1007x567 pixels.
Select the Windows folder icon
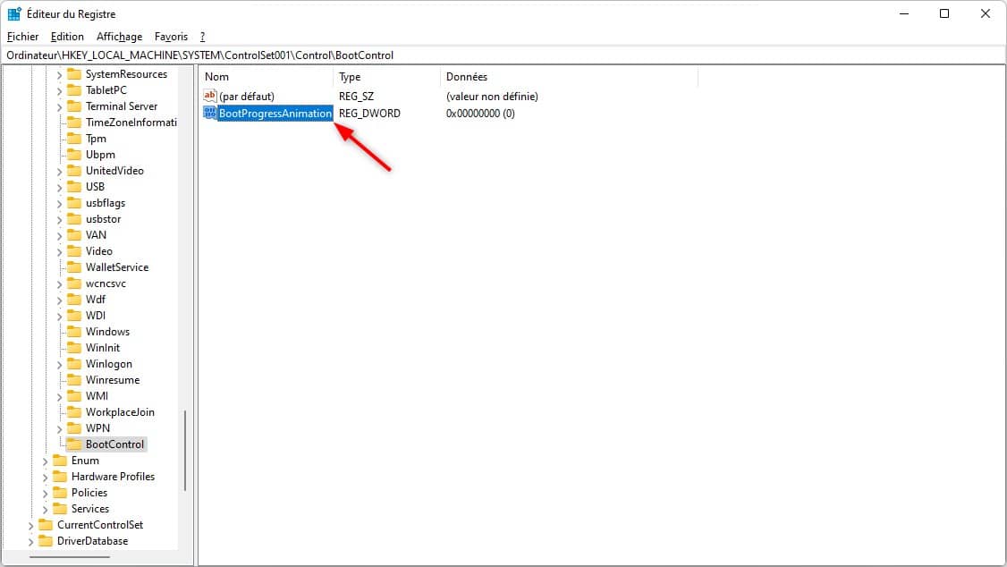point(74,331)
